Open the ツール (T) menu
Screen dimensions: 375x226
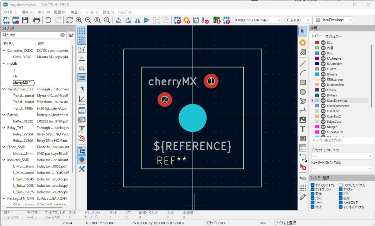(x=92, y=12)
